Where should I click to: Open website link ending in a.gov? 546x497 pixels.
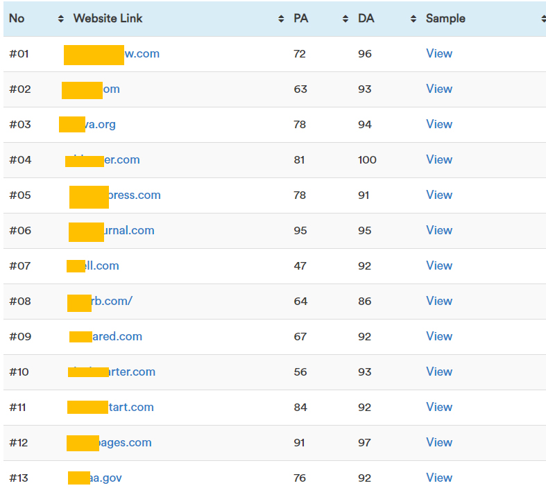point(106,478)
